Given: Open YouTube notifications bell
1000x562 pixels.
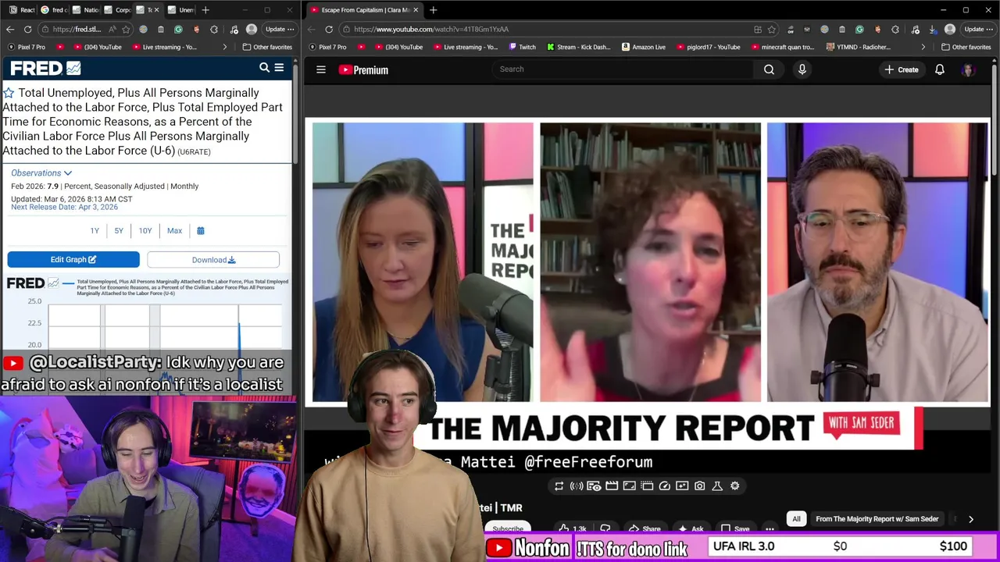Looking at the screenshot, I should click(x=940, y=69).
